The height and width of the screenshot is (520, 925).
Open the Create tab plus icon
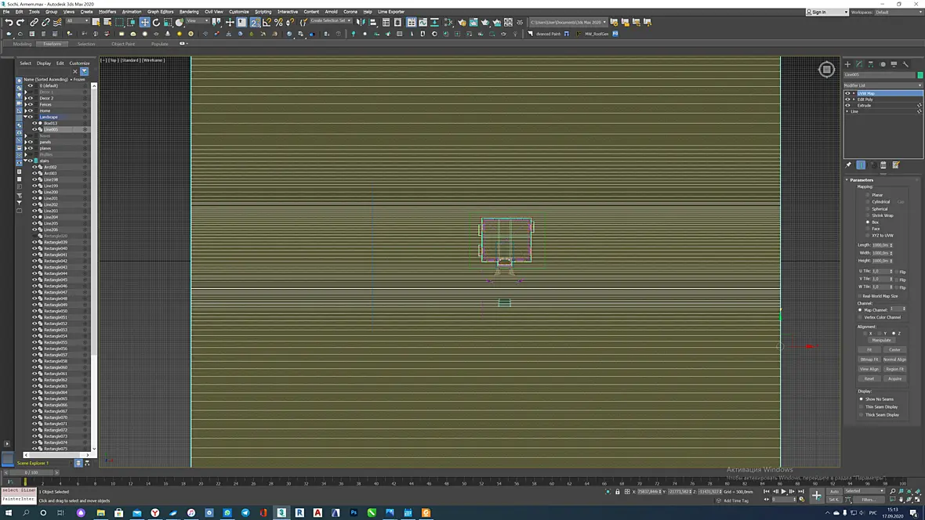pyautogui.click(x=847, y=64)
